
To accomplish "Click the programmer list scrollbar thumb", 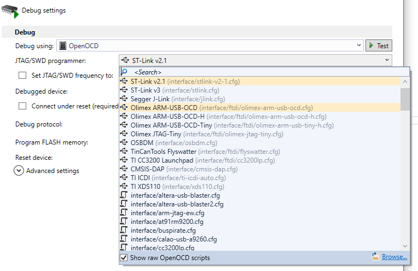I will pos(405,99).
